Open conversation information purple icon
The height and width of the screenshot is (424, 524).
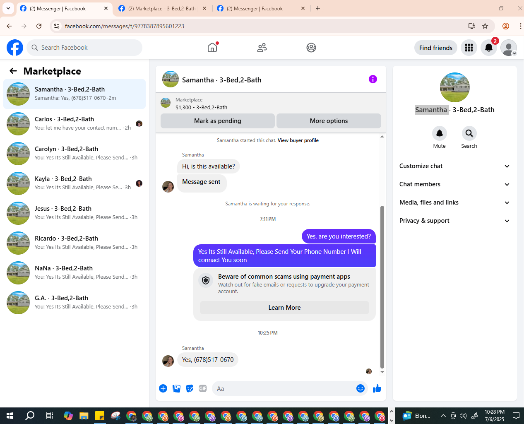coord(373,79)
